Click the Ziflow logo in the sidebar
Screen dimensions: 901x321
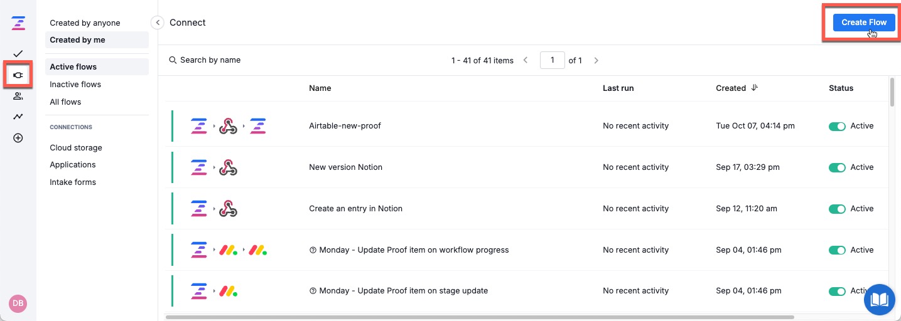point(18,24)
